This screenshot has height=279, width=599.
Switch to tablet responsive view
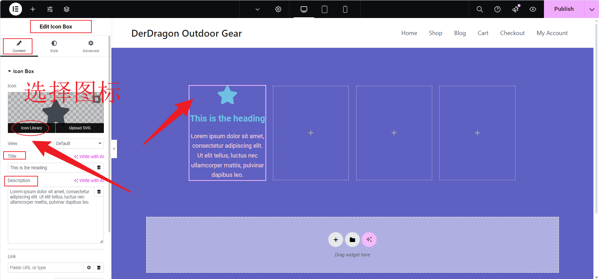324,9
